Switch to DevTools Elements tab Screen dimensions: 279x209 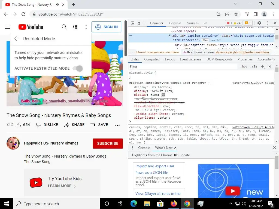156,23
